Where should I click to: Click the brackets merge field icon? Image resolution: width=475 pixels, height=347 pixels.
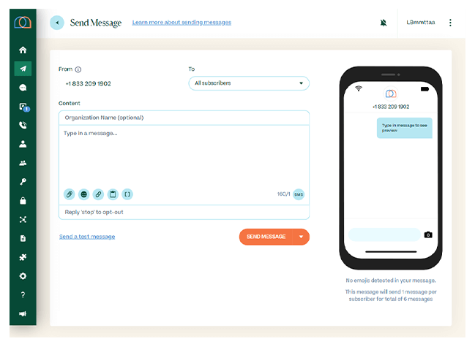tap(127, 194)
